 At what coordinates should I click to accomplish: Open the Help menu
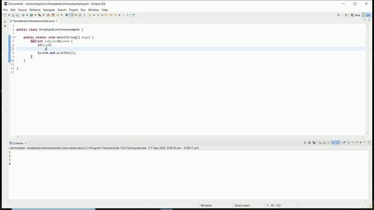(105, 10)
